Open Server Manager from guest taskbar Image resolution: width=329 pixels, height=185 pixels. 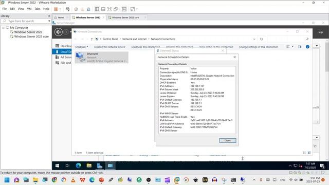pos(99,165)
